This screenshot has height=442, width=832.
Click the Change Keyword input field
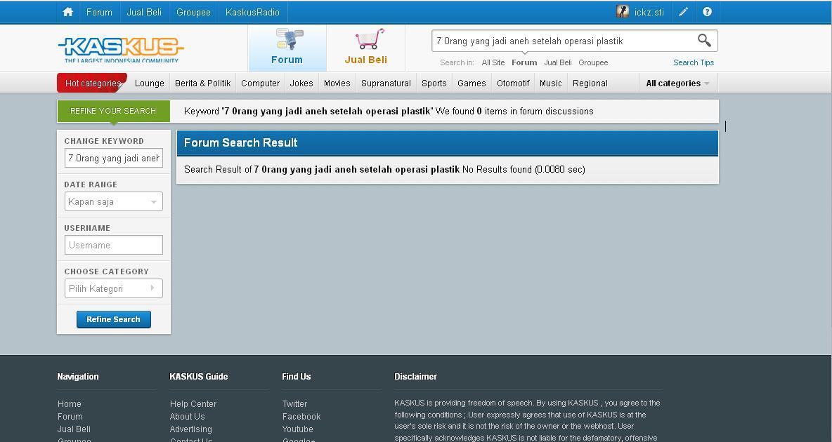click(x=114, y=158)
